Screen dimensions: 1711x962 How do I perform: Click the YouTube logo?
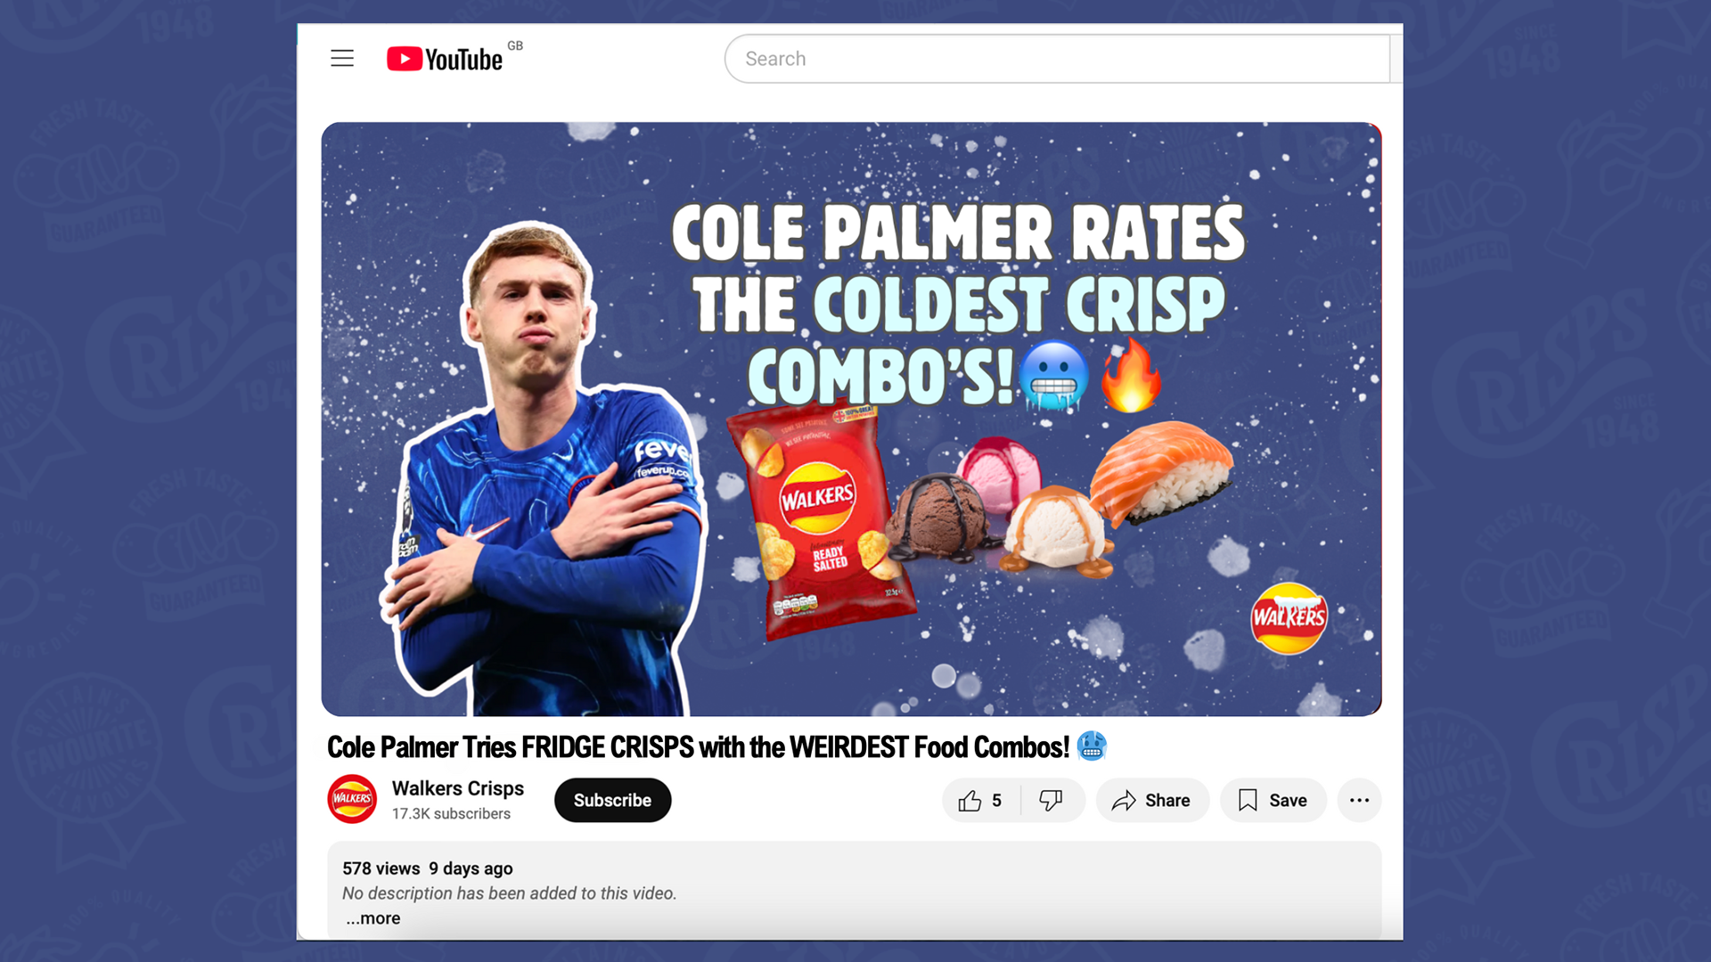[445, 59]
